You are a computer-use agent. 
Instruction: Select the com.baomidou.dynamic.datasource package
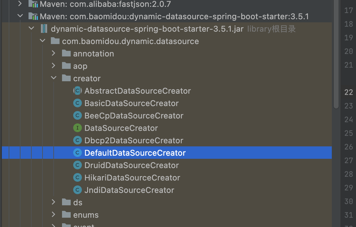[131, 41]
